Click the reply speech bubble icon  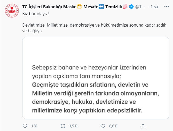(x=25, y=126)
